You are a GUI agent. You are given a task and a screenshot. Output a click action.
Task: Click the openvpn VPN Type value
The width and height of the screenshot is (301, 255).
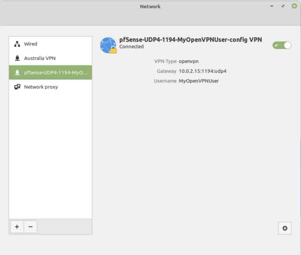(189, 61)
